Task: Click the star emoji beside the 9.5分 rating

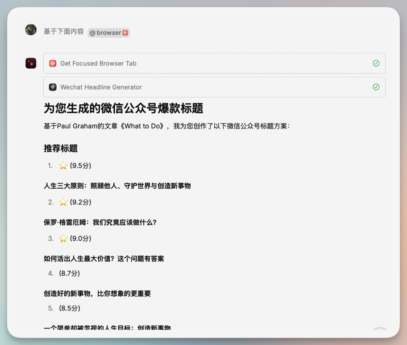Action: coord(63,165)
